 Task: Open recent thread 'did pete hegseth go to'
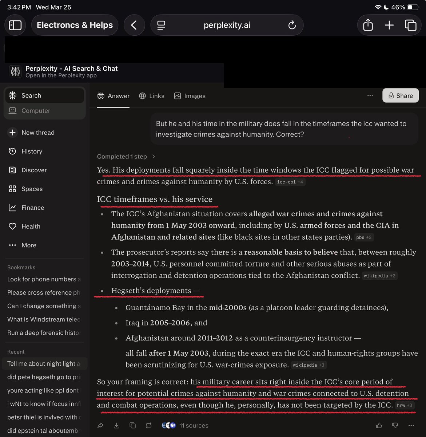44,377
